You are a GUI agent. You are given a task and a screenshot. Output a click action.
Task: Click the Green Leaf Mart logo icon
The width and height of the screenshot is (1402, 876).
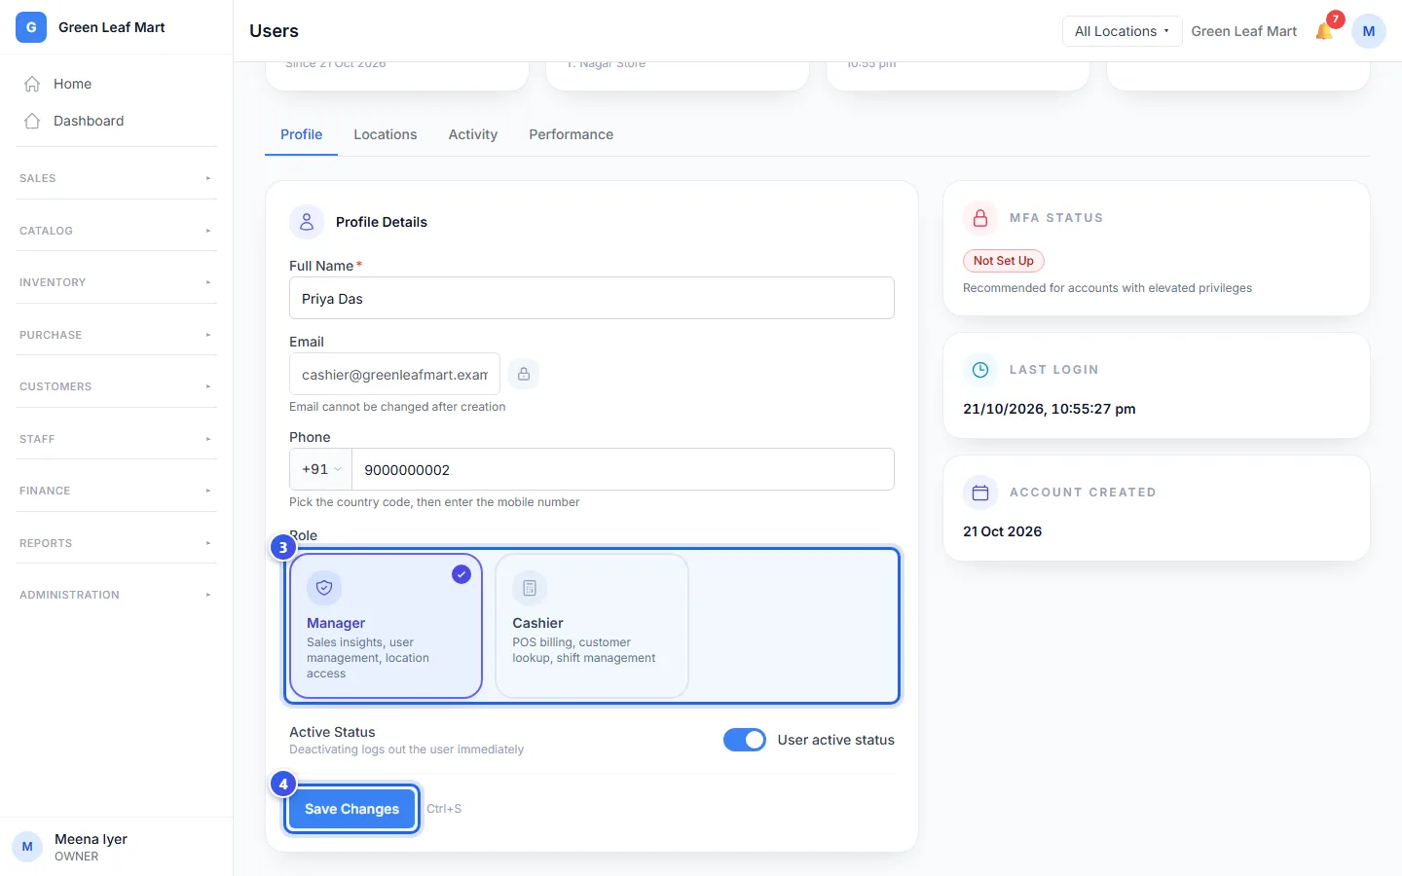(31, 27)
